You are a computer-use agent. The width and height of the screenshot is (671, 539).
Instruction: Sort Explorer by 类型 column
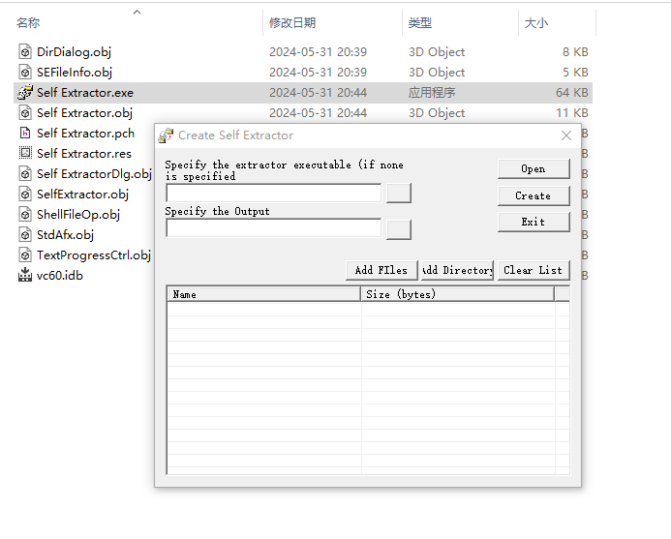pos(420,22)
